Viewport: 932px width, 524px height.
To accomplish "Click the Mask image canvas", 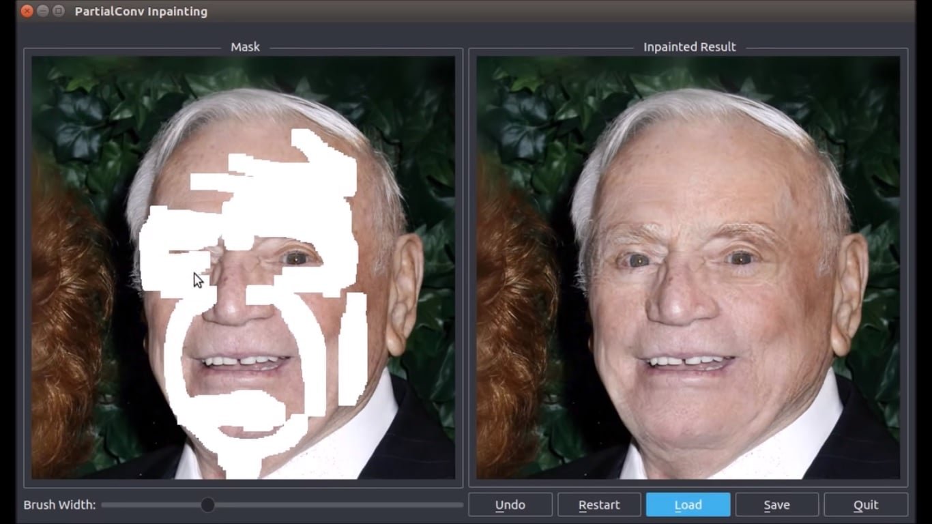I will tap(244, 267).
